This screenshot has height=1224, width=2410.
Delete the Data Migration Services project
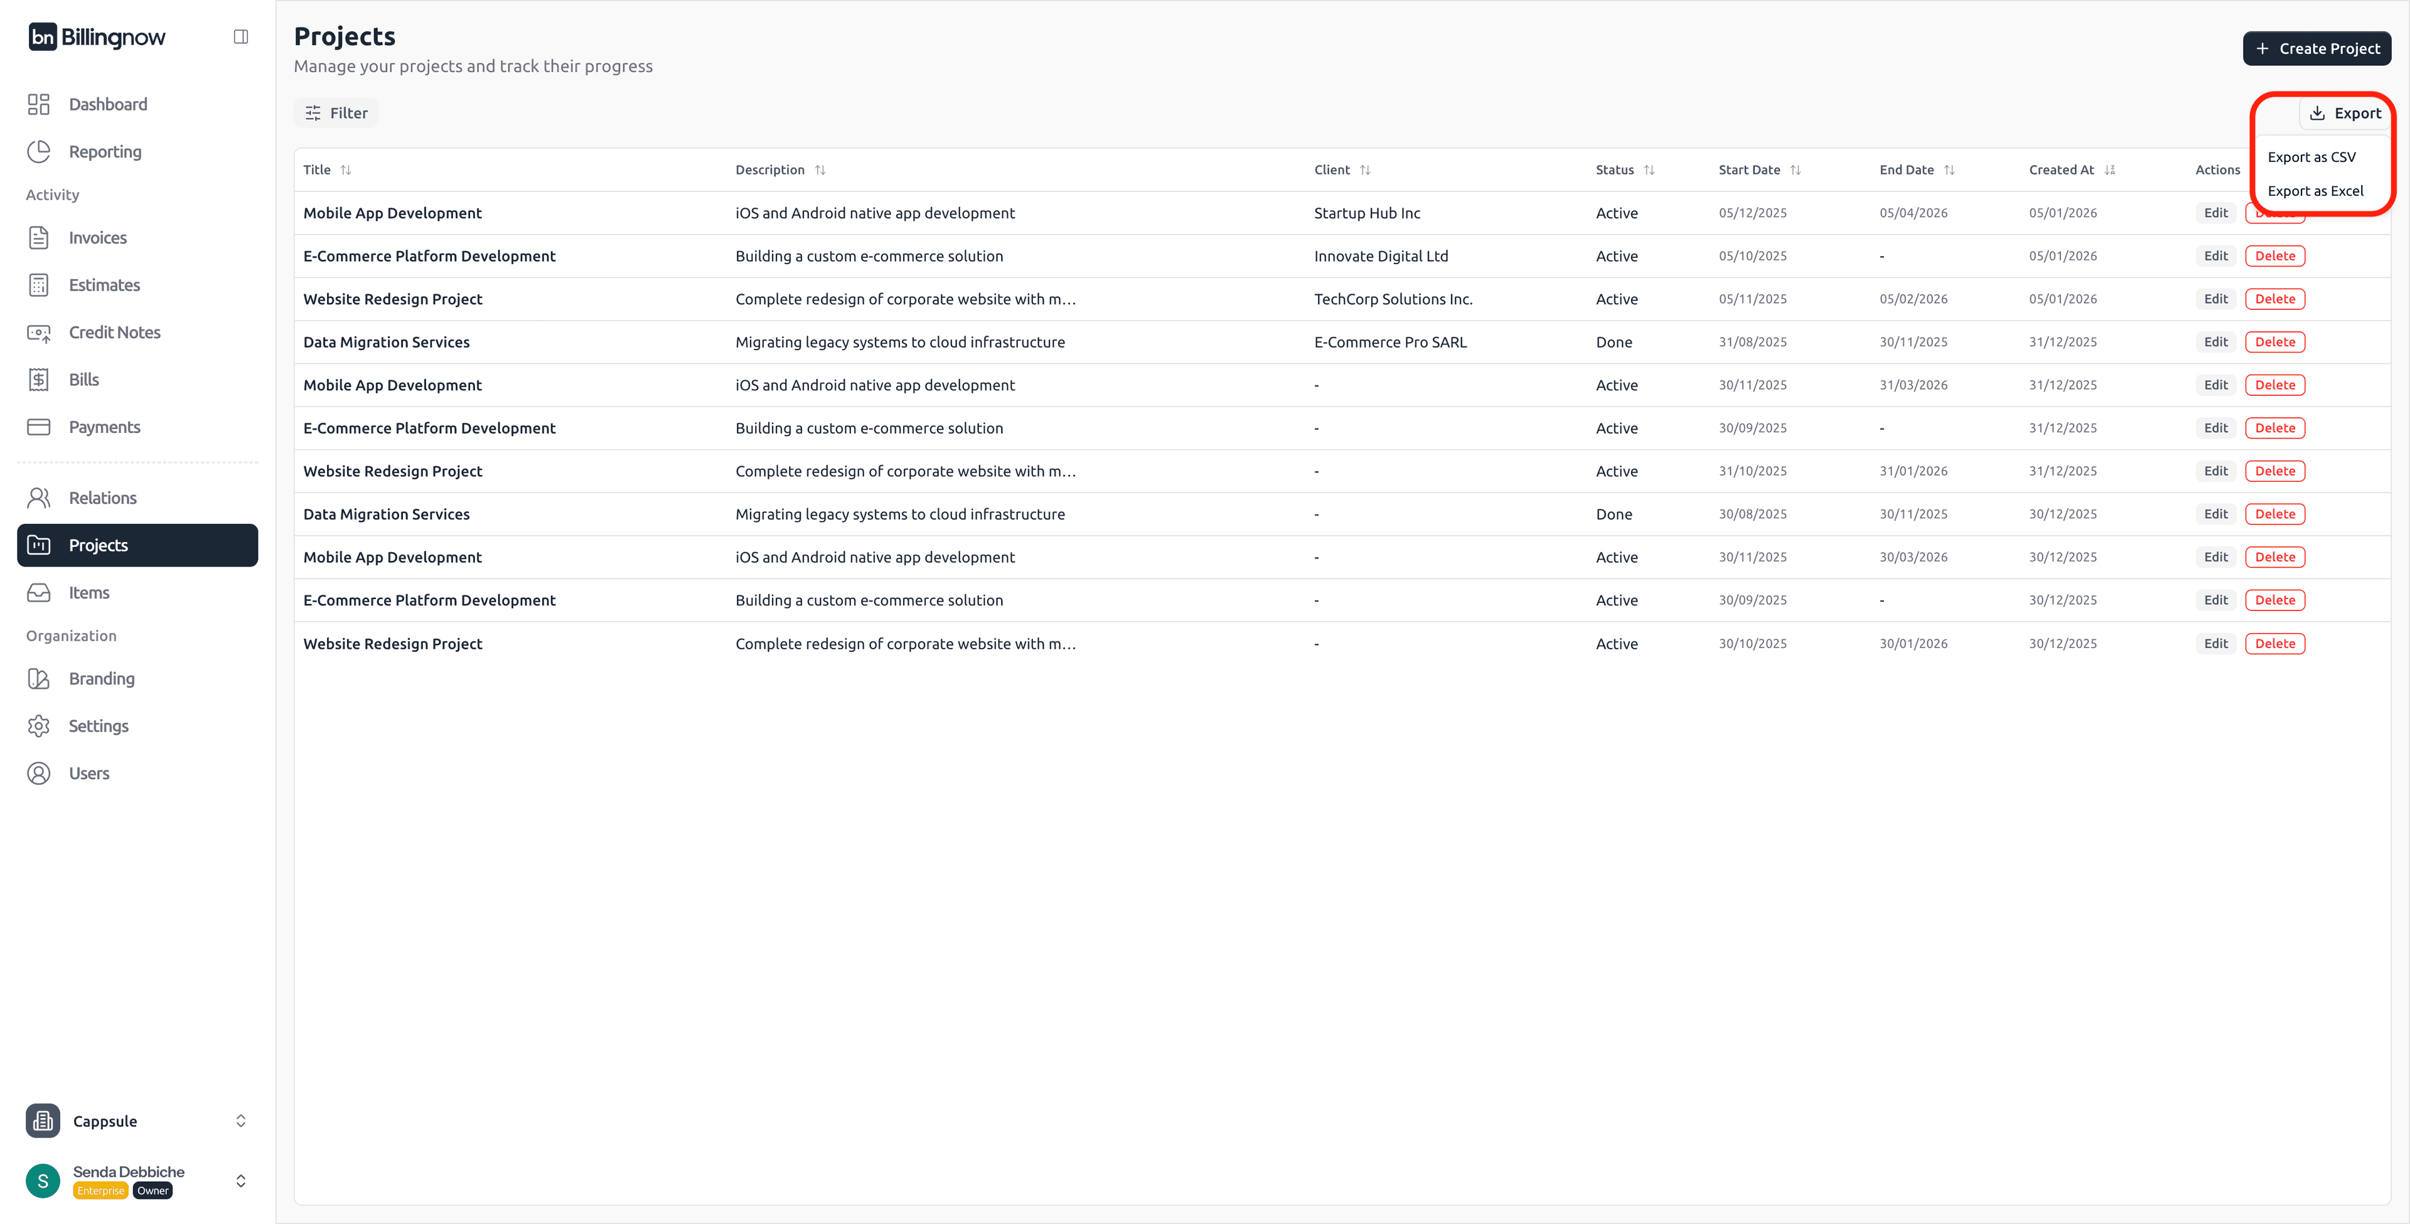coord(2275,341)
